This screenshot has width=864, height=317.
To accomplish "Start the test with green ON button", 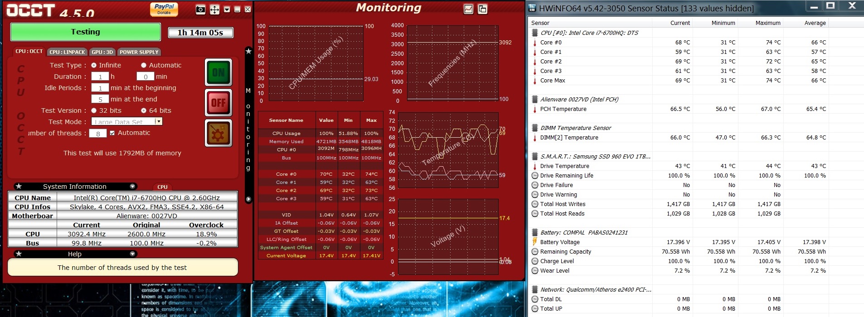I will tap(218, 72).
